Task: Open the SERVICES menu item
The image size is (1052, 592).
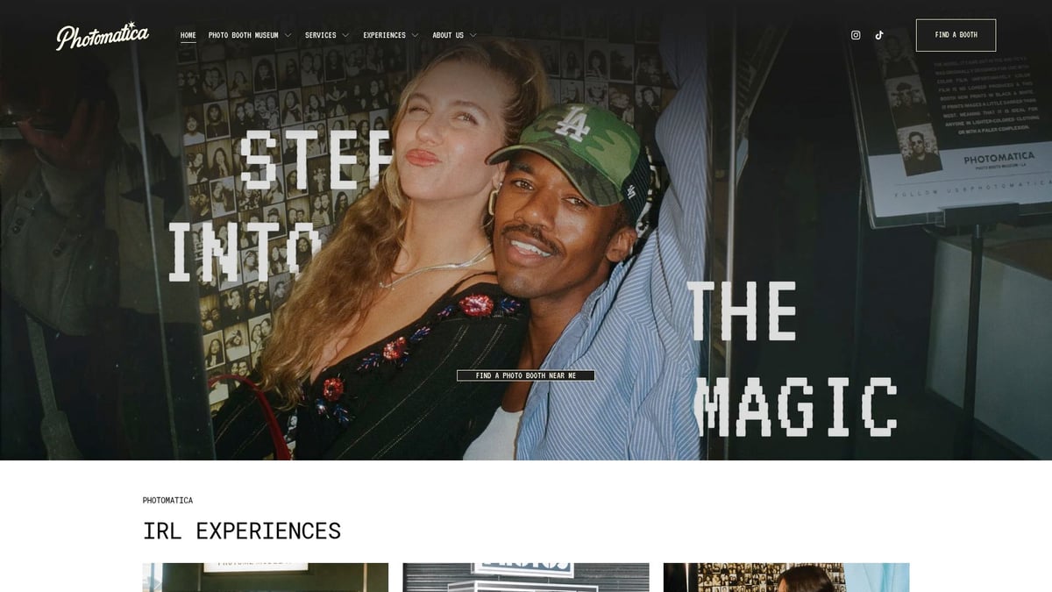Action: pyautogui.click(x=320, y=35)
